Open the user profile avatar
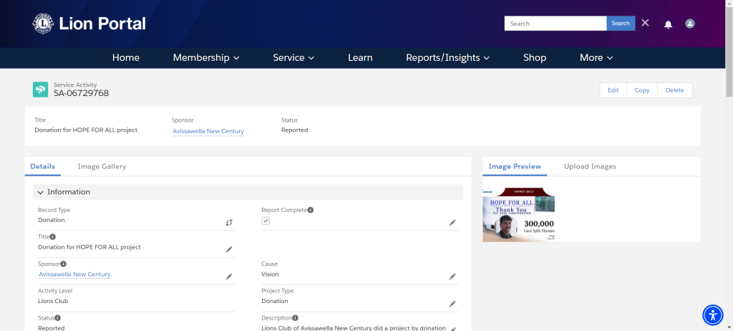733x331 pixels. pos(689,24)
